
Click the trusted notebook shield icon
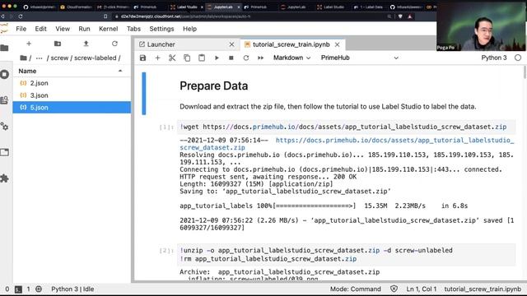(394, 289)
